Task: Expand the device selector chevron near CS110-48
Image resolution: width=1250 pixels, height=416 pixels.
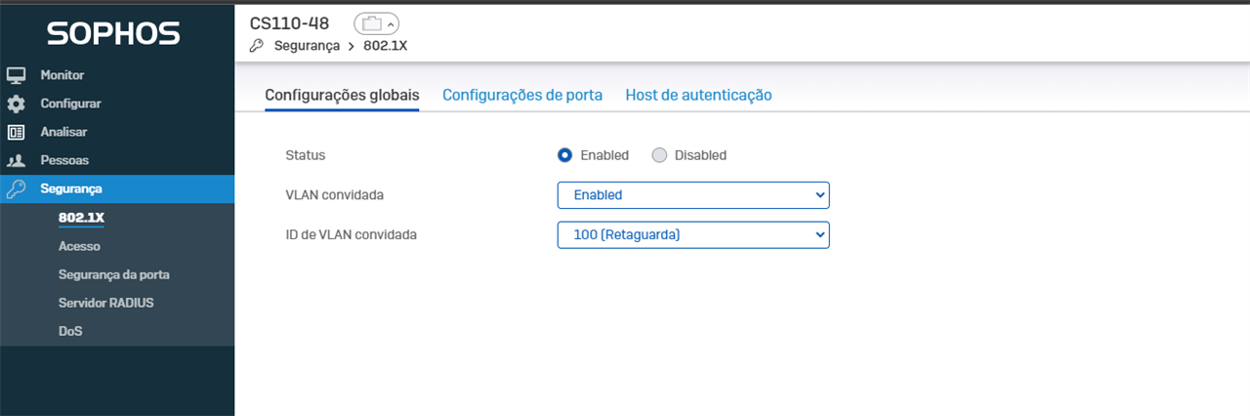Action: tap(391, 23)
